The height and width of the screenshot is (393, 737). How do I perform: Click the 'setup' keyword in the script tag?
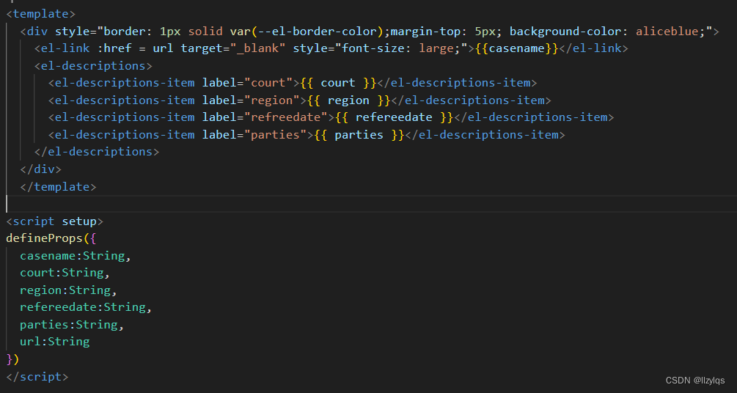tap(79, 221)
